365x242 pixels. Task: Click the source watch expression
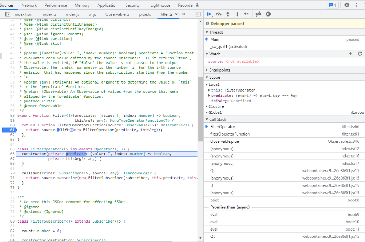pos(233,62)
